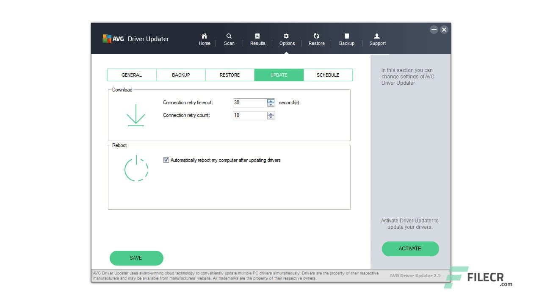Open the Options settings
This screenshot has width=542, height=305.
click(x=287, y=39)
